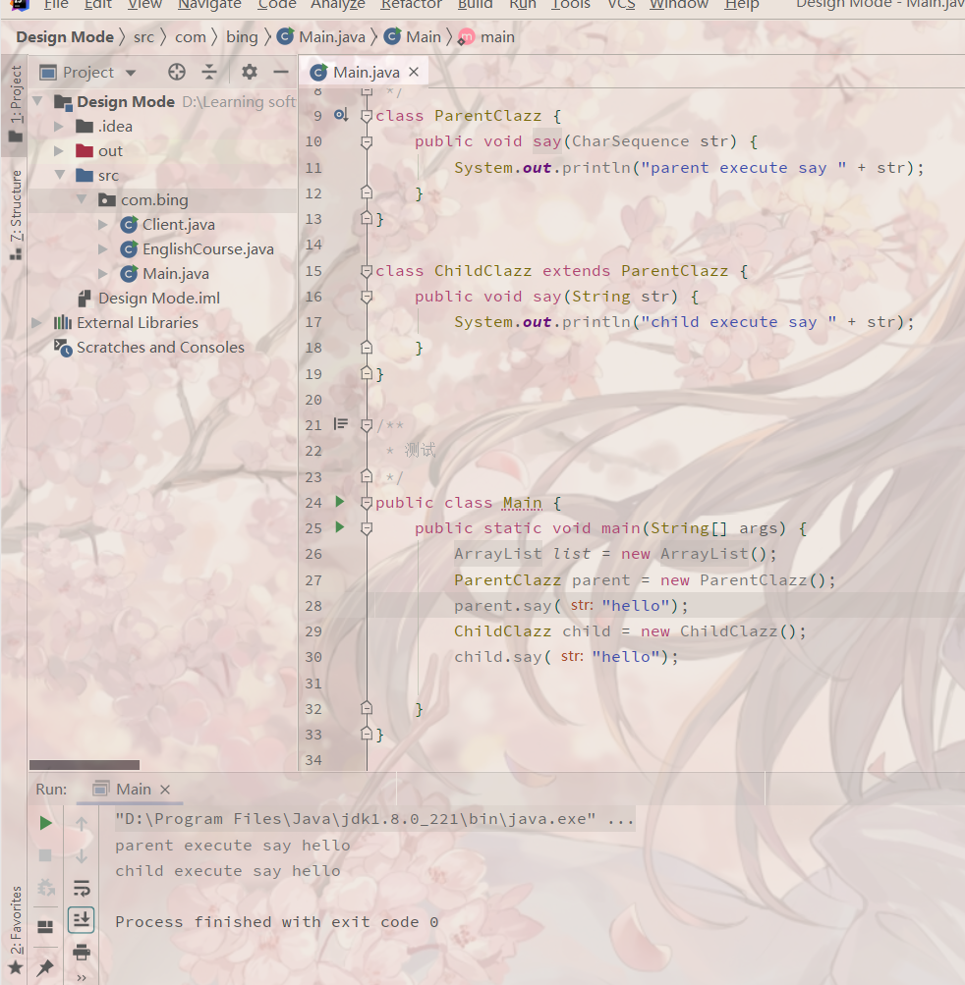Viewport: 965px width, 985px height.
Task: Toggle soft-wrap in Run console
Action: [x=82, y=888]
